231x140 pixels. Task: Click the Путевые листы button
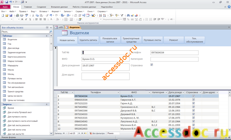(x=152, y=40)
